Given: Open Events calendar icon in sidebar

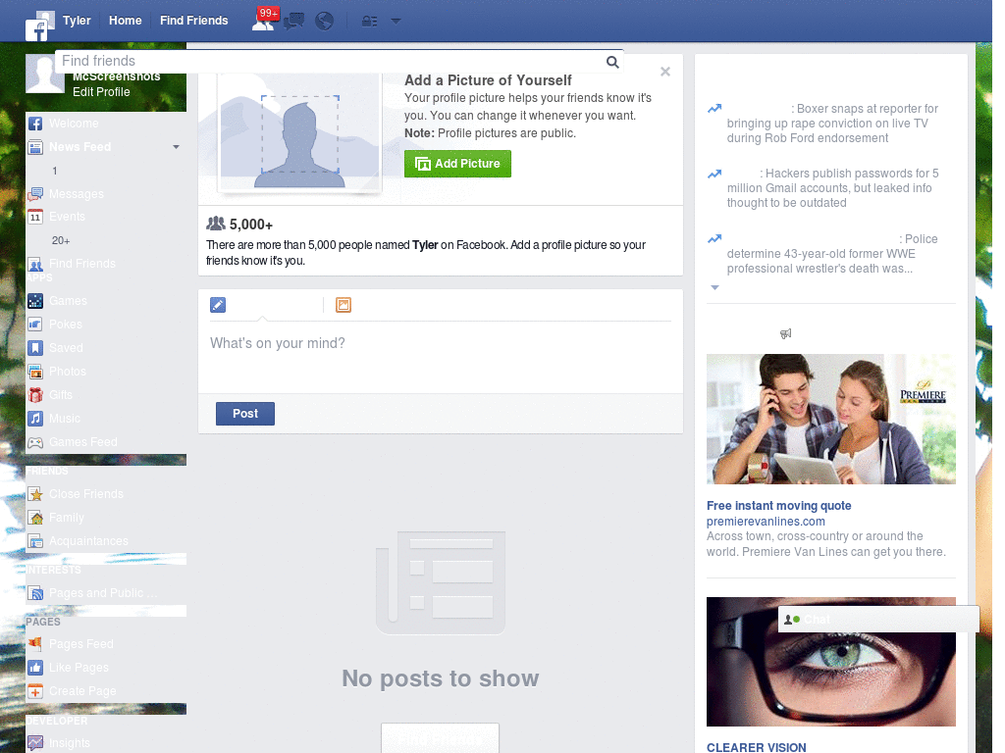Looking at the screenshot, I should tap(35, 217).
